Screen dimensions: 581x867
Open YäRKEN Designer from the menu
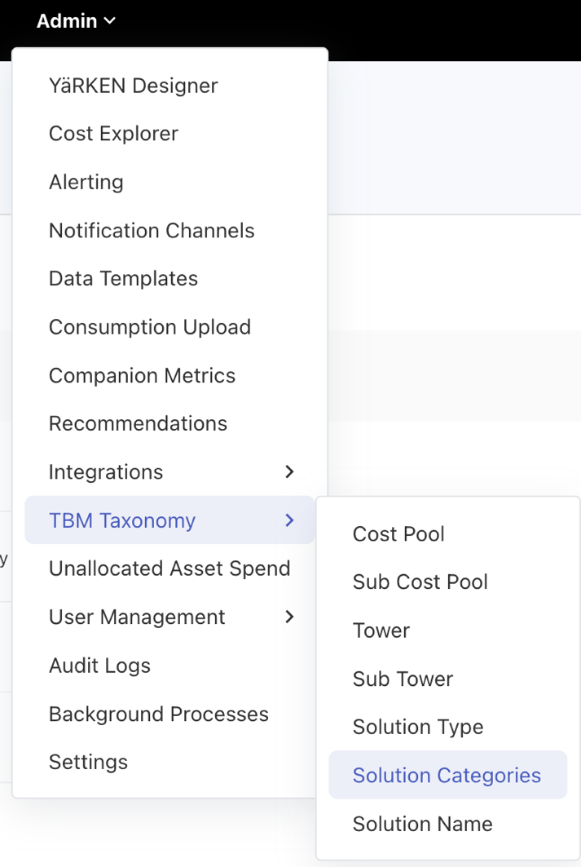coord(134,86)
